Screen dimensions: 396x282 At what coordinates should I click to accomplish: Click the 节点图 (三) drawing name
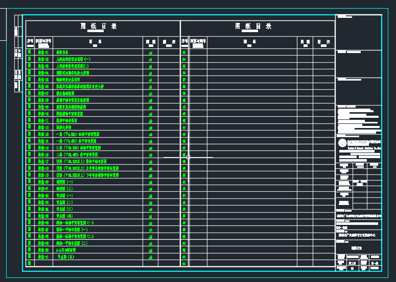[x=64, y=209]
